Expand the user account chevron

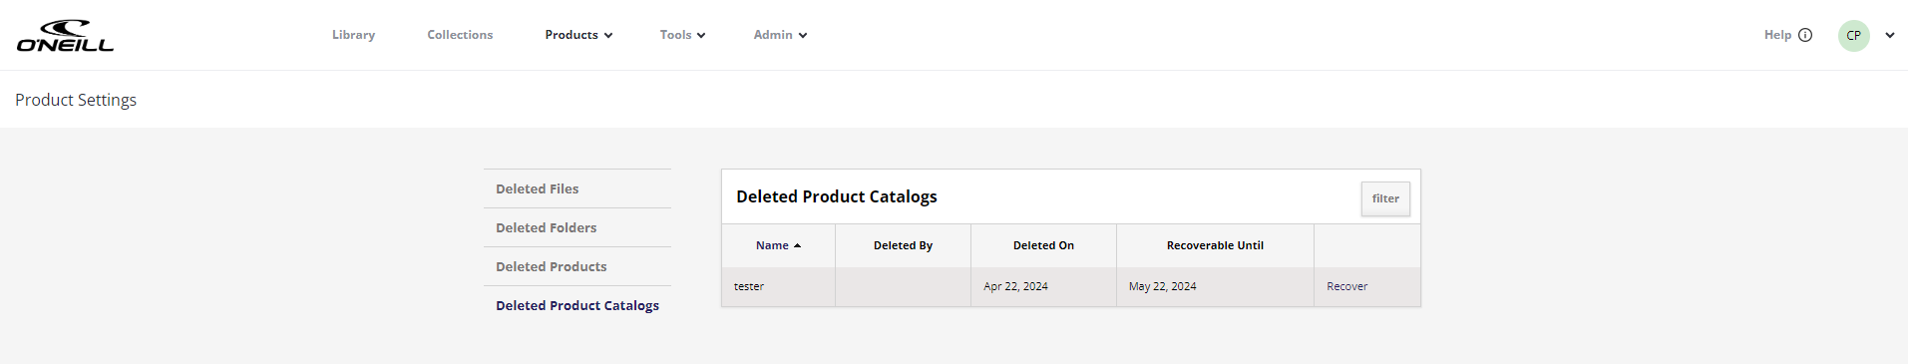click(1889, 35)
